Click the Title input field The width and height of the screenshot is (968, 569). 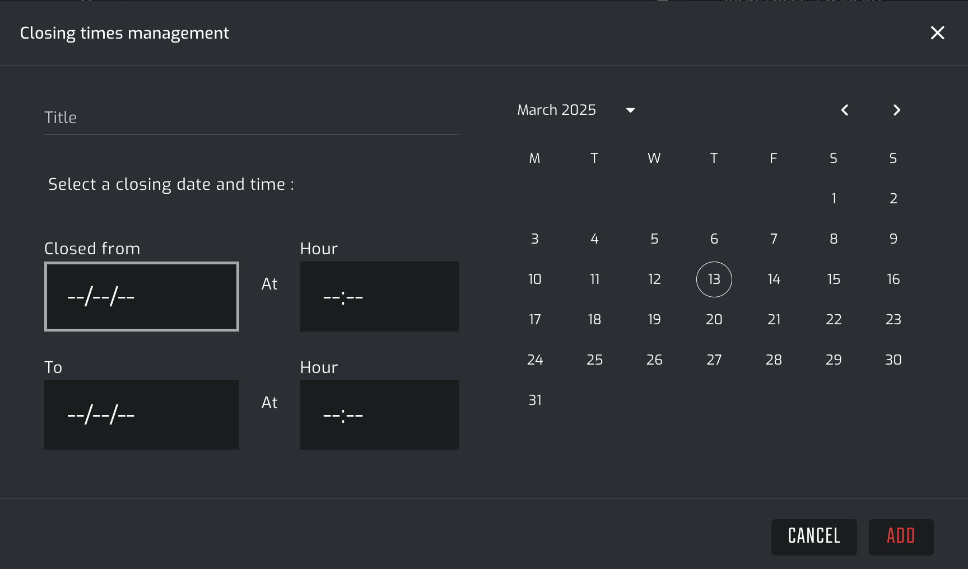click(x=251, y=118)
